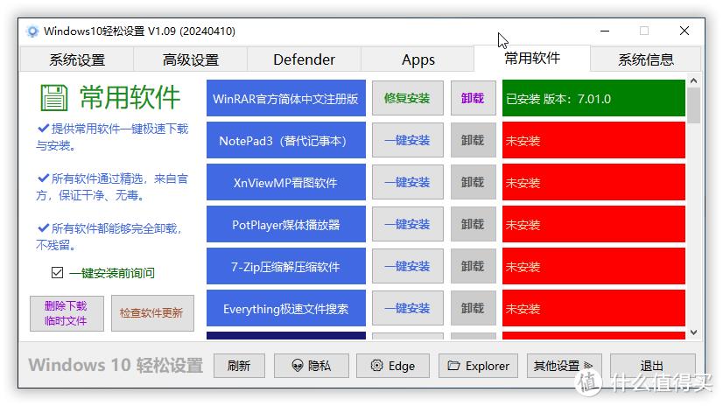Click 未安装 status for 7-Zip
Viewport: 723px width, 406px height.
[593, 266]
